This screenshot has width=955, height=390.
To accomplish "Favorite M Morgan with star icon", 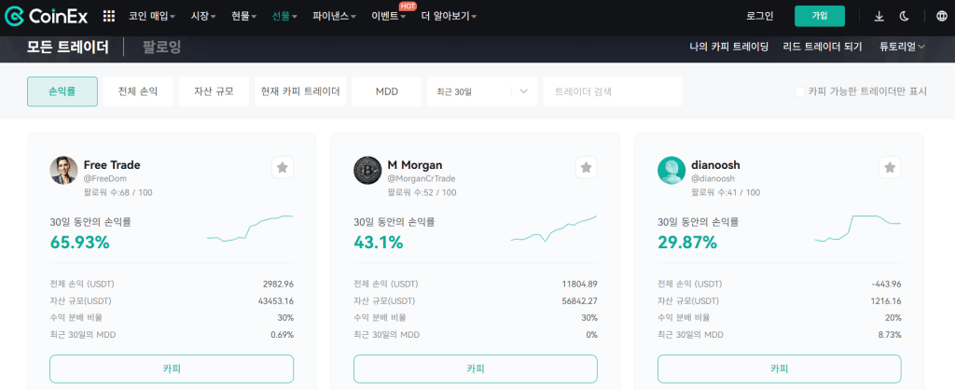I will (587, 167).
